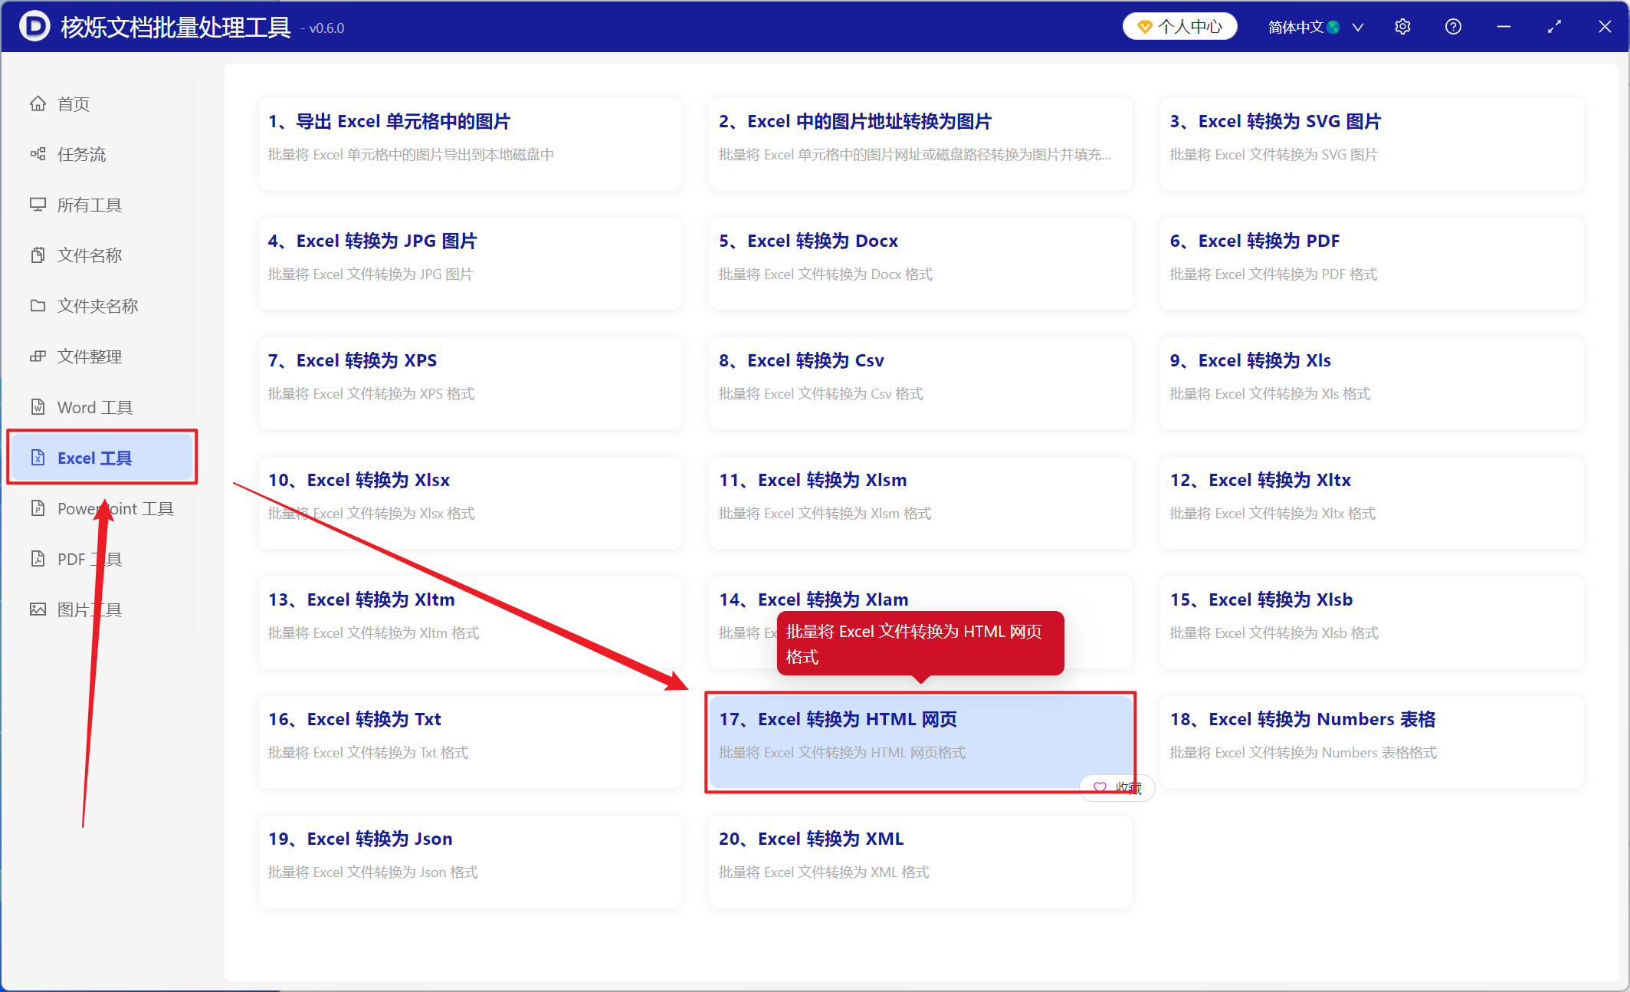This screenshot has width=1630, height=992.
Task: Open Excel 转换为 HTML 网页 card
Action: pos(920,742)
